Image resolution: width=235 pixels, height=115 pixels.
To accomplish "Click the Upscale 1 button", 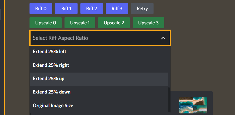I will click(80, 23).
